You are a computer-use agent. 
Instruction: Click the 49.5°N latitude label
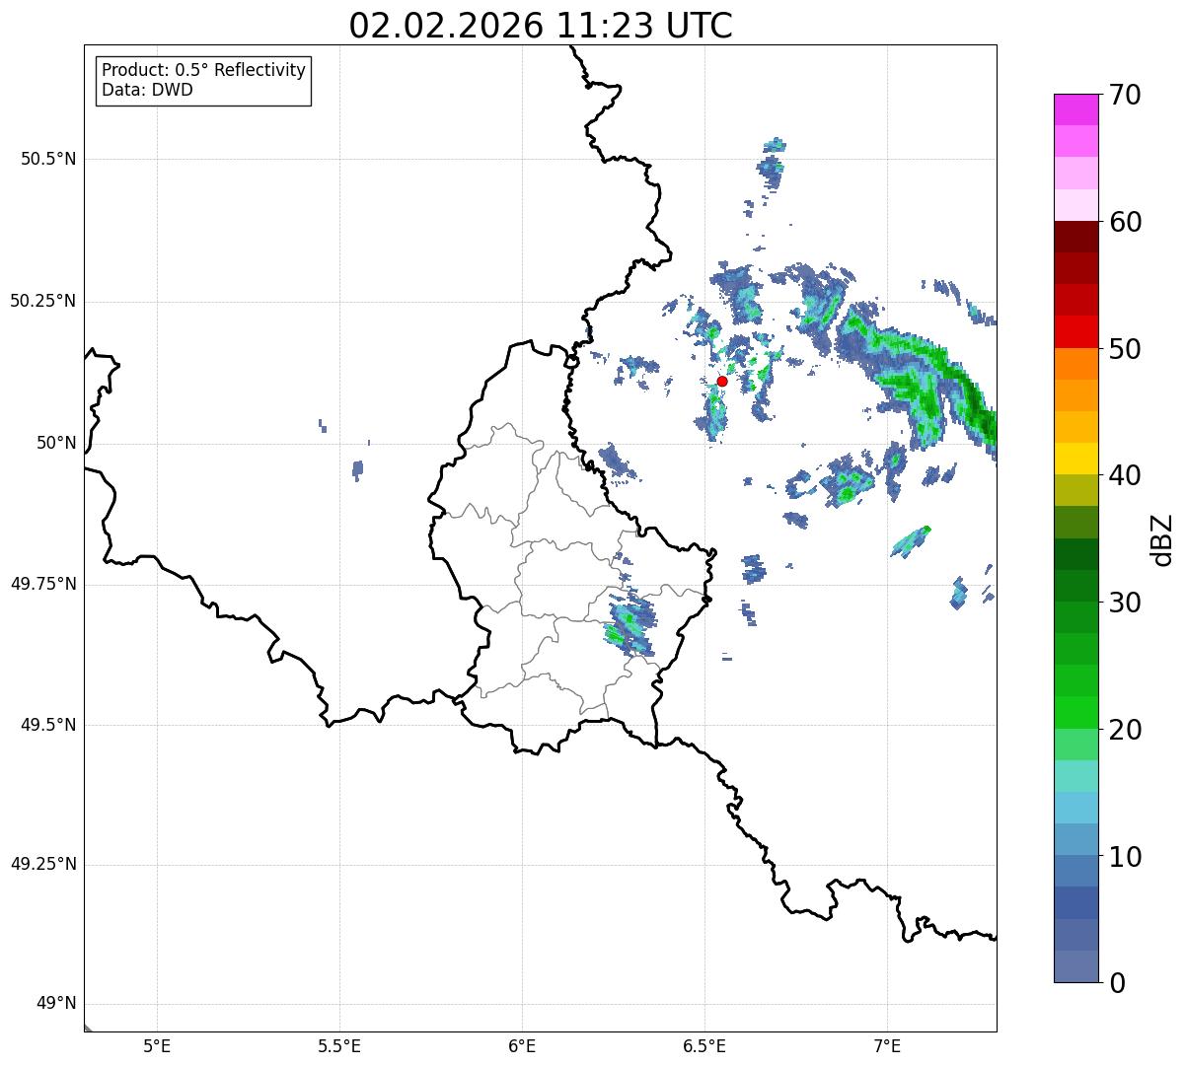pyautogui.click(x=48, y=725)
